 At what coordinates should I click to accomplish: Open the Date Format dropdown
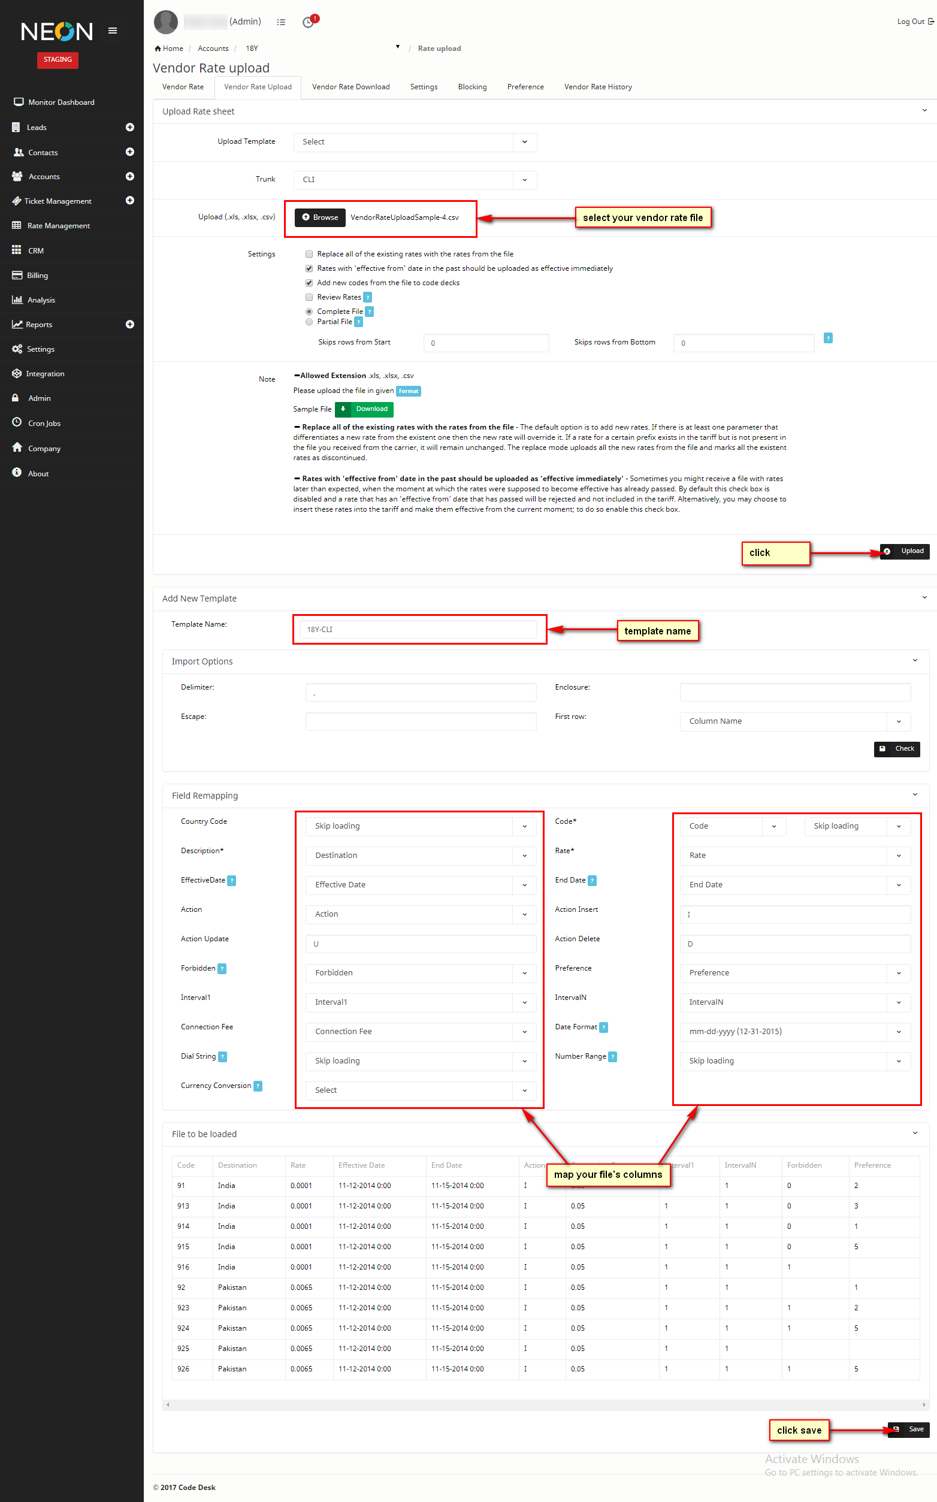(794, 1032)
